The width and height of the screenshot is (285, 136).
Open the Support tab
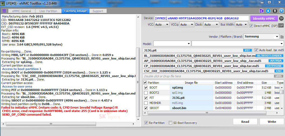pos(98,11)
